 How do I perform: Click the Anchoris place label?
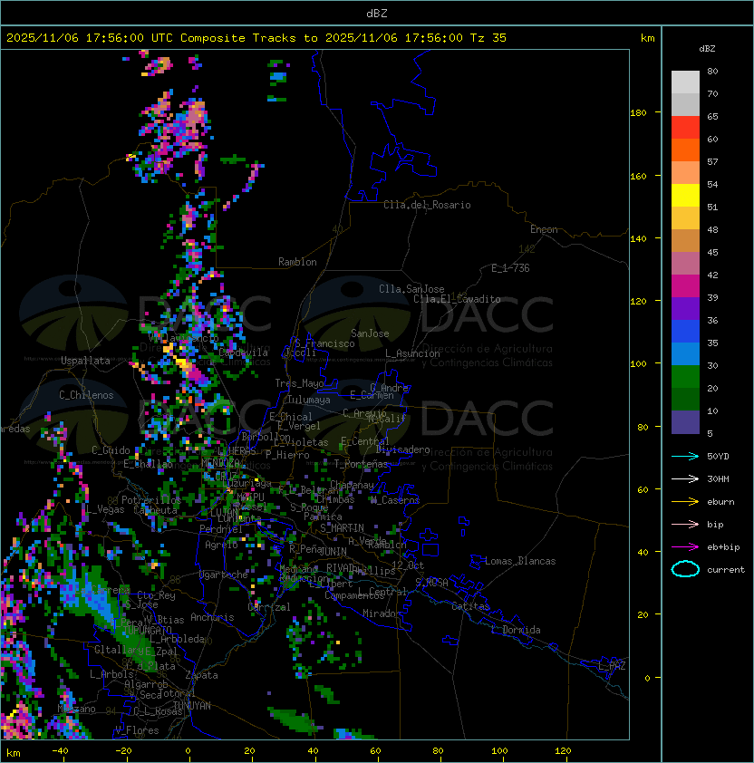(212, 617)
